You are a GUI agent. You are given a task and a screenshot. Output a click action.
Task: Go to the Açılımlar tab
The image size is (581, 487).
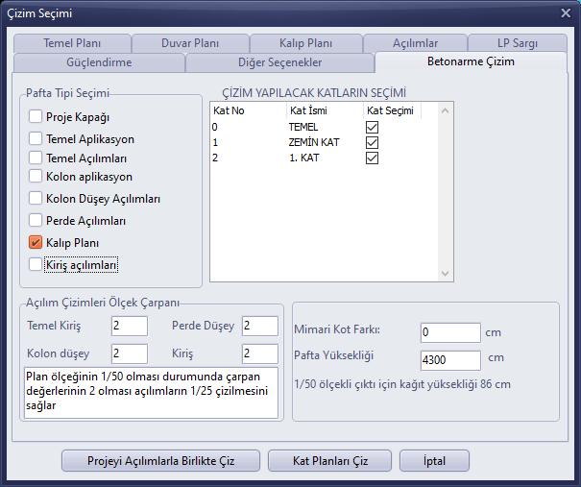click(x=415, y=43)
